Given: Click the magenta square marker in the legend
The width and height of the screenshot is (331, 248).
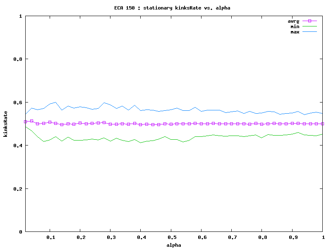Looking at the screenshot, I should click(309, 21).
